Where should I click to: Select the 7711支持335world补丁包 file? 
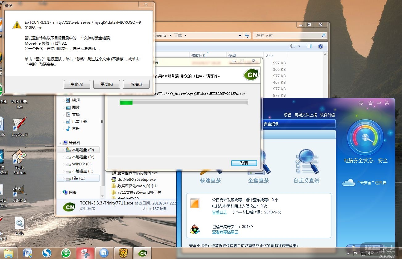point(136,192)
